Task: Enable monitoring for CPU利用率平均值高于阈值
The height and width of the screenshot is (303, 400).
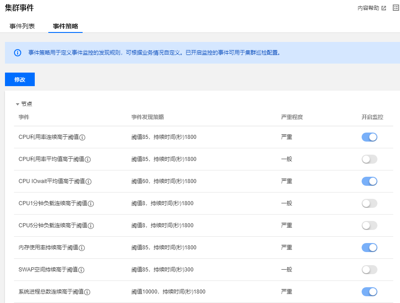Action: 369,159
